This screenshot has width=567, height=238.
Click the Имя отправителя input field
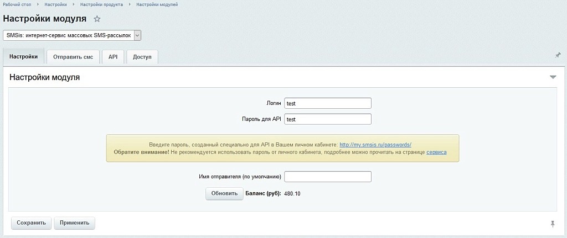pos(328,177)
